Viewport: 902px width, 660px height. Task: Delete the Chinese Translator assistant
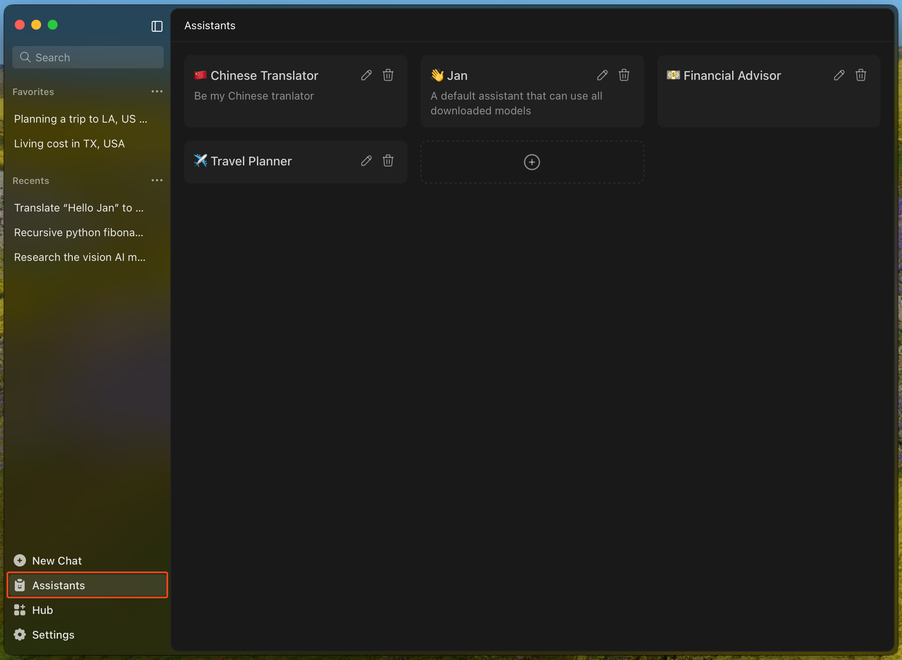click(x=388, y=75)
